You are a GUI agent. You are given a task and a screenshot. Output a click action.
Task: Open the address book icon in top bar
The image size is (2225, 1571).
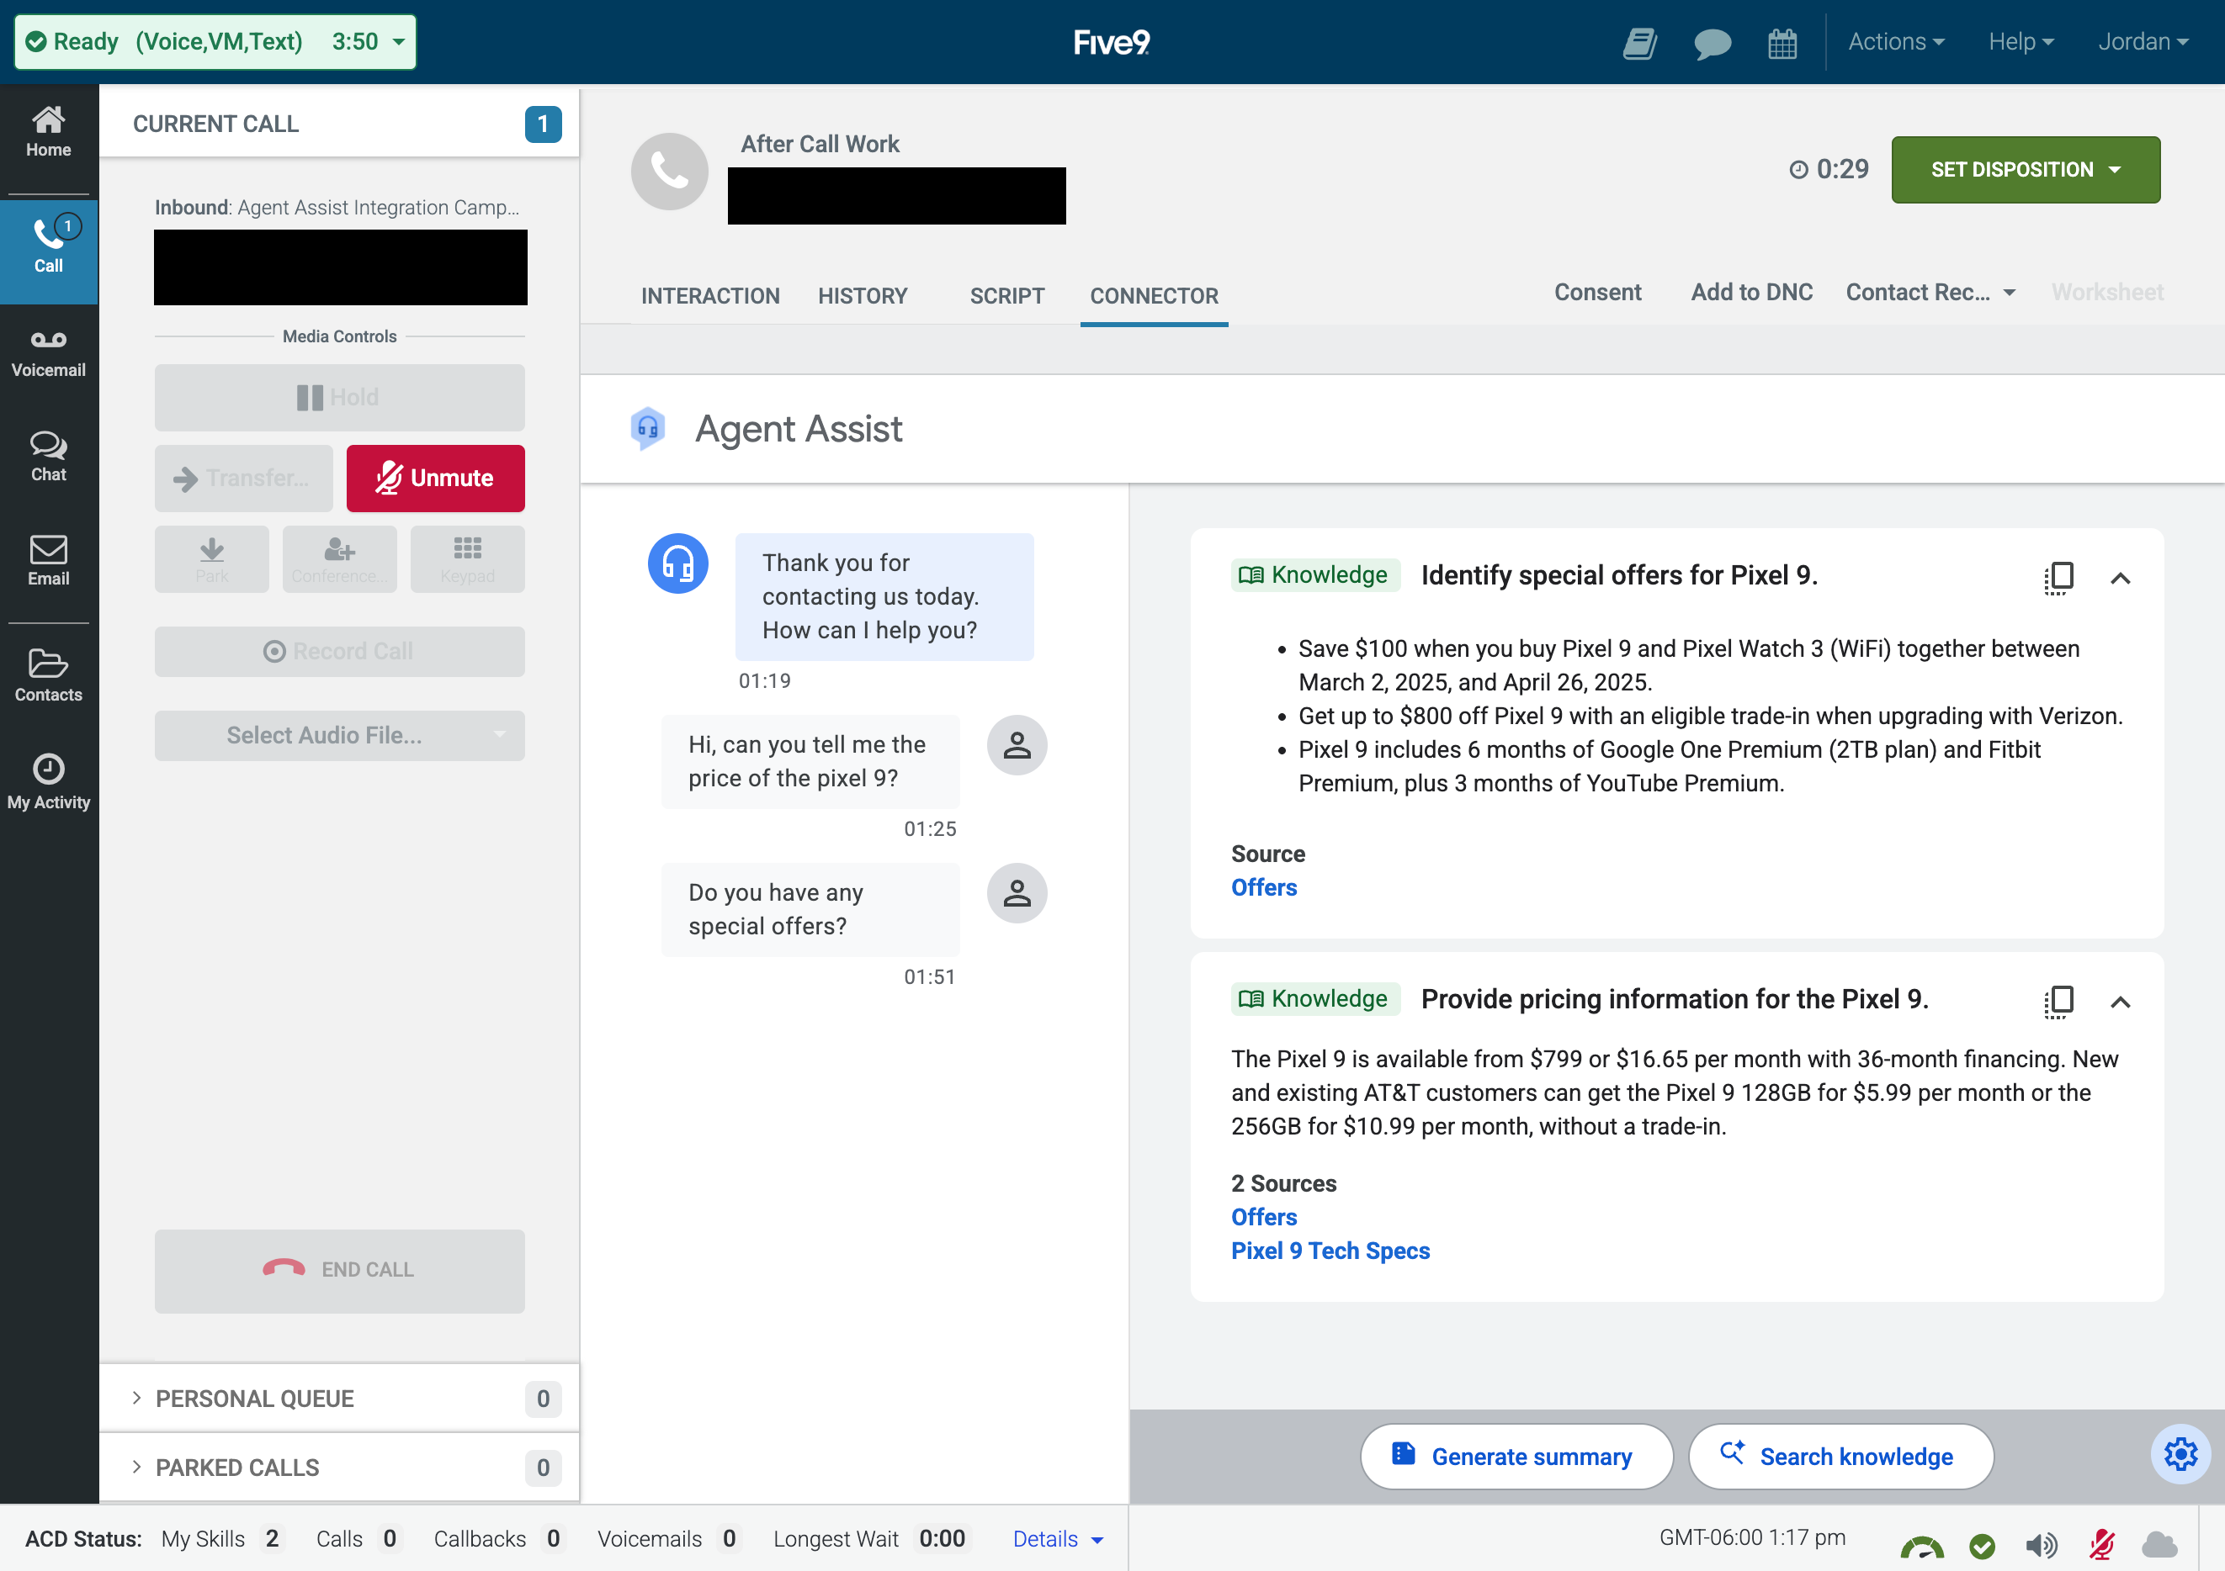(x=1639, y=43)
